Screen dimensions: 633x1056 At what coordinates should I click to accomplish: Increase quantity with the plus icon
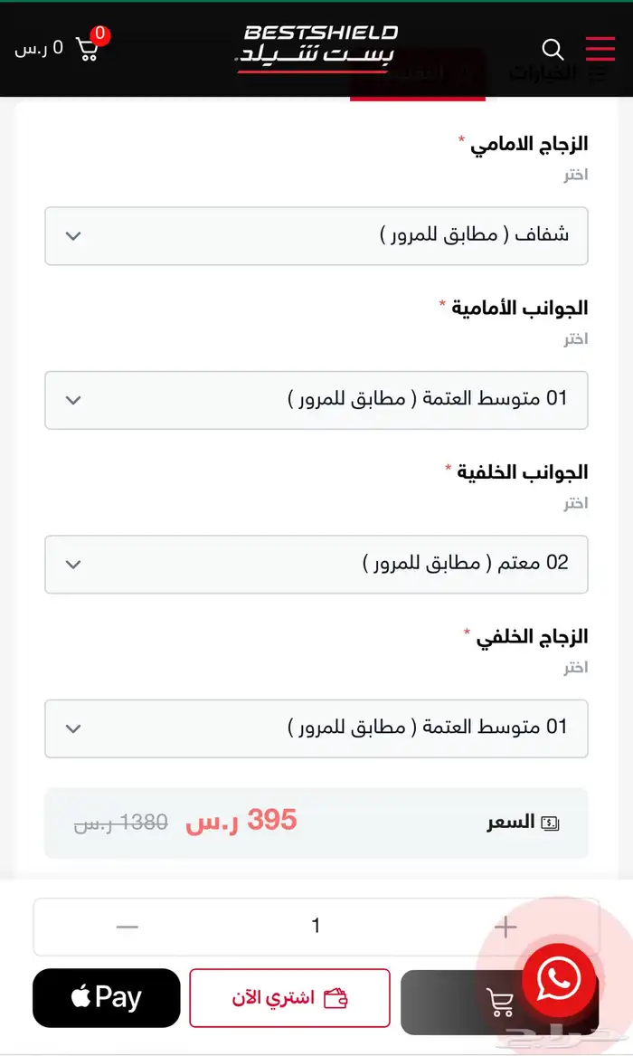point(505,927)
